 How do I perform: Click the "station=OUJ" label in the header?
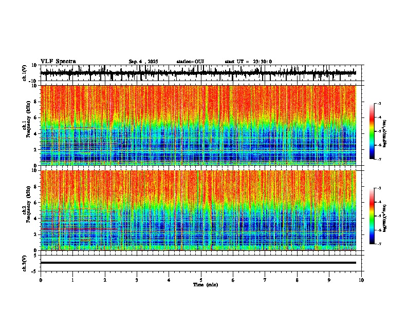[190, 62]
